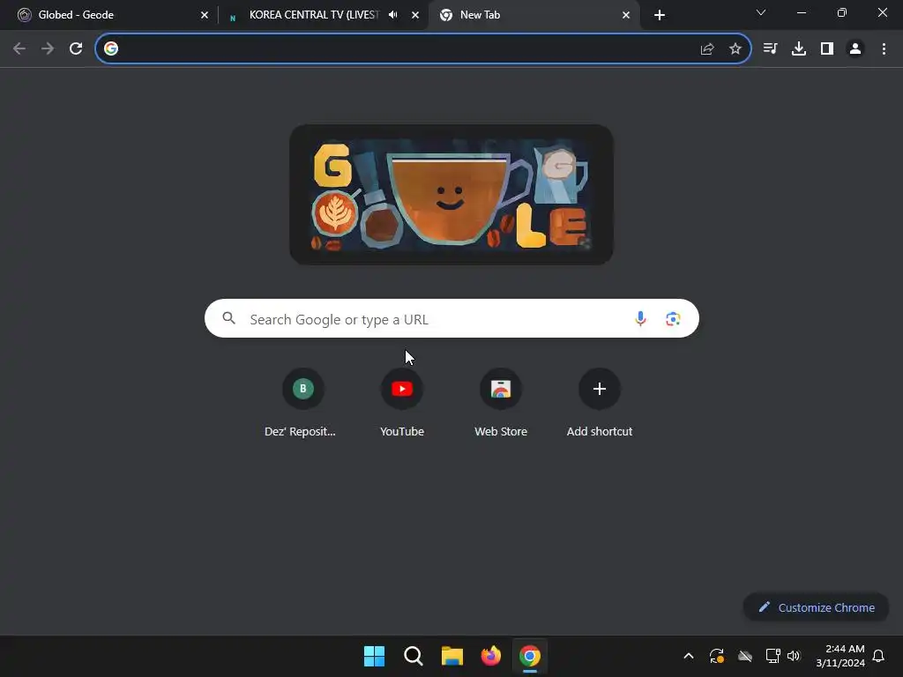
Task: Close the Globed - Geode tab
Action: (x=205, y=15)
